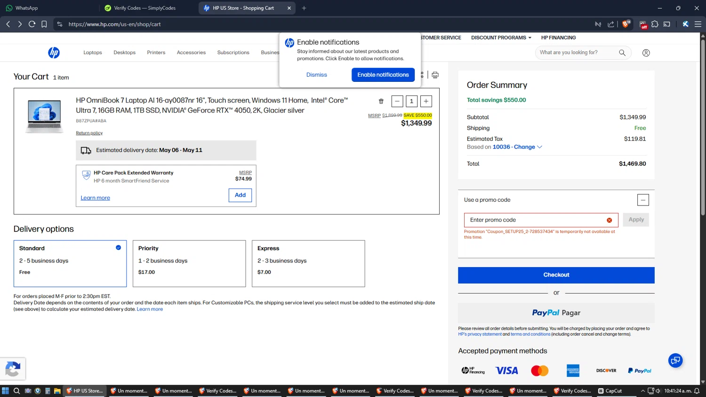Screen dimensions: 706x397
Task: Open HP's privacy statement link
Action: (480, 334)
